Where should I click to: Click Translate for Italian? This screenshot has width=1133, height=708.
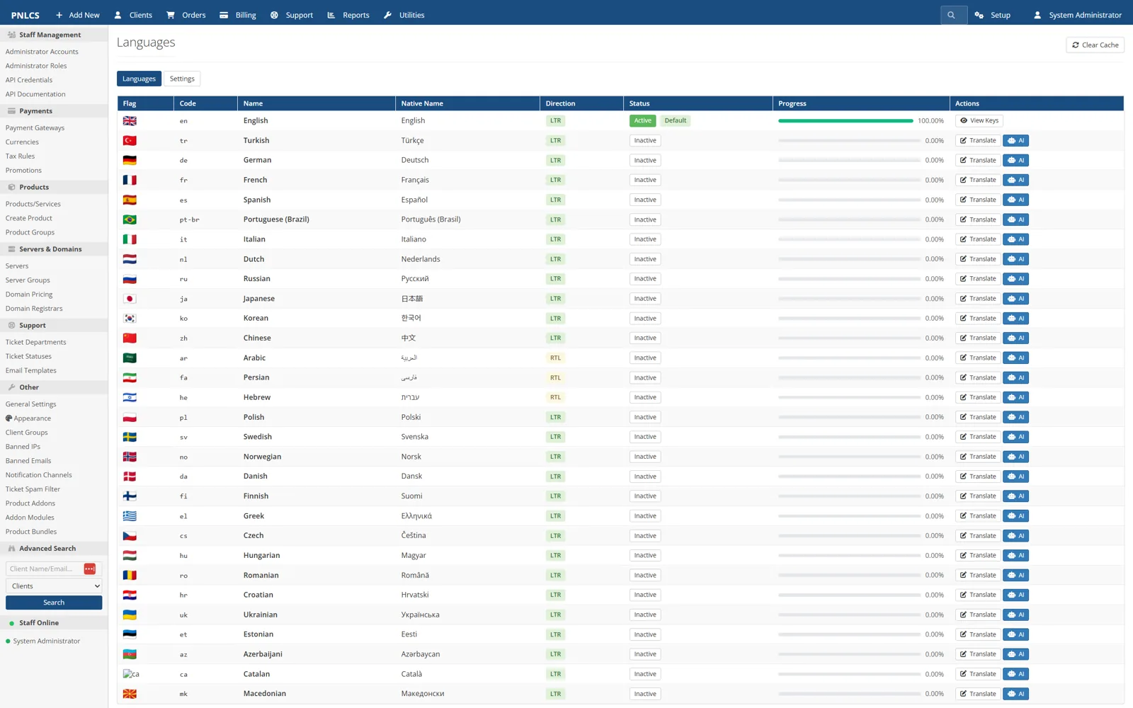pyautogui.click(x=978, y=239)
